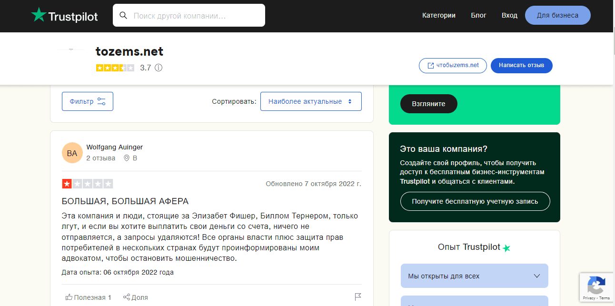Open the Наиболее актуальные sorting dropdown
Image resolution: width=615 pixels, height=306 pixels.
311,101
